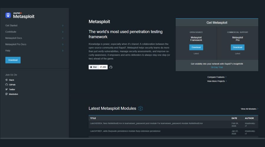Open the Land #20834 teamviewer_password module row
265x147 pixels.
[173, 125]
